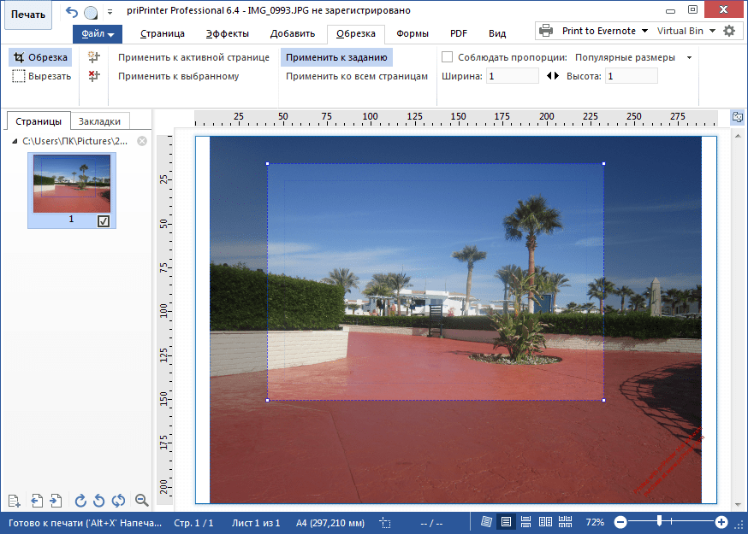Click the rotate clockwise icon below pages panel

tap(81, 501)
